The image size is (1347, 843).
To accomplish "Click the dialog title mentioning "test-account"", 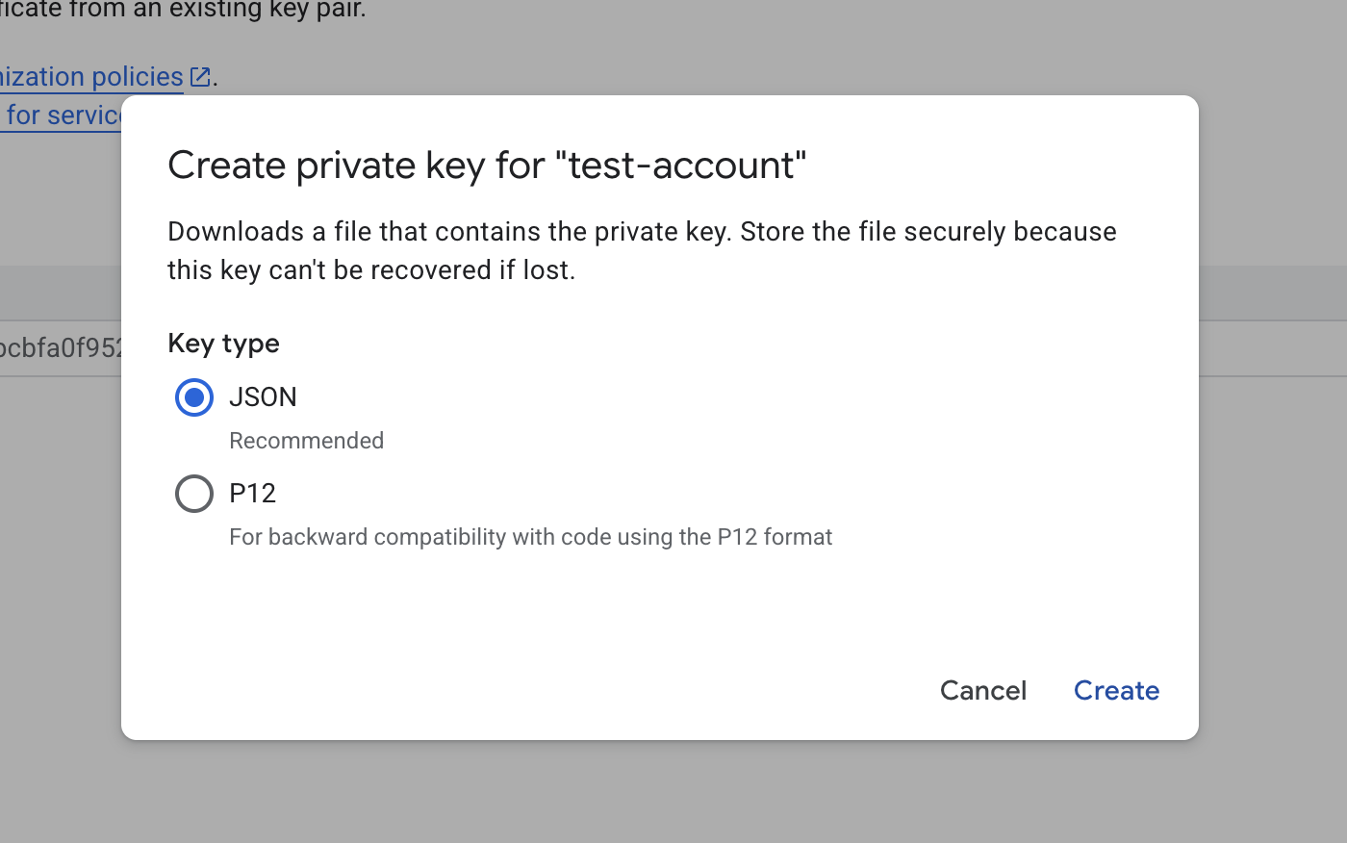I will coord(487,166).
